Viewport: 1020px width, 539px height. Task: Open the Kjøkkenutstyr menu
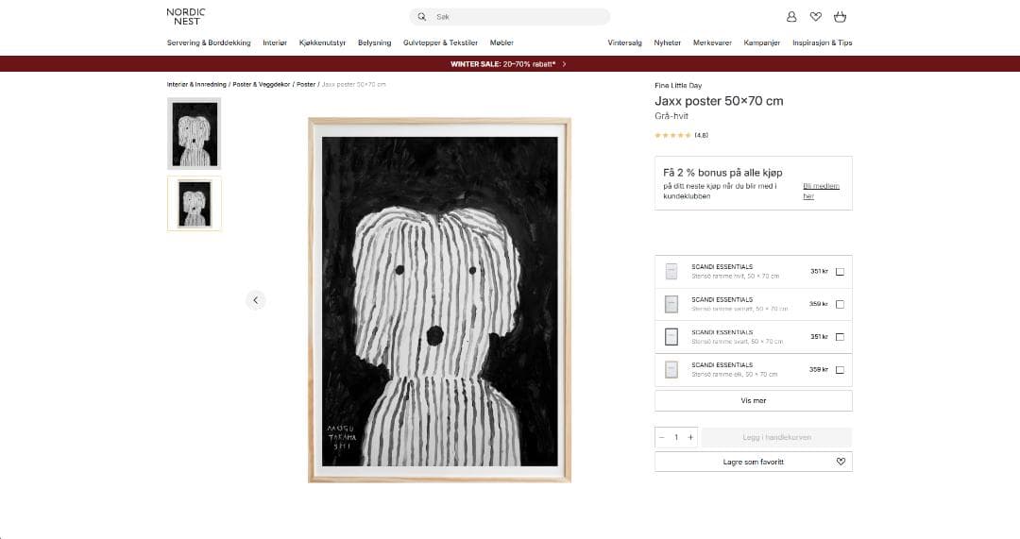coord(322,42)
